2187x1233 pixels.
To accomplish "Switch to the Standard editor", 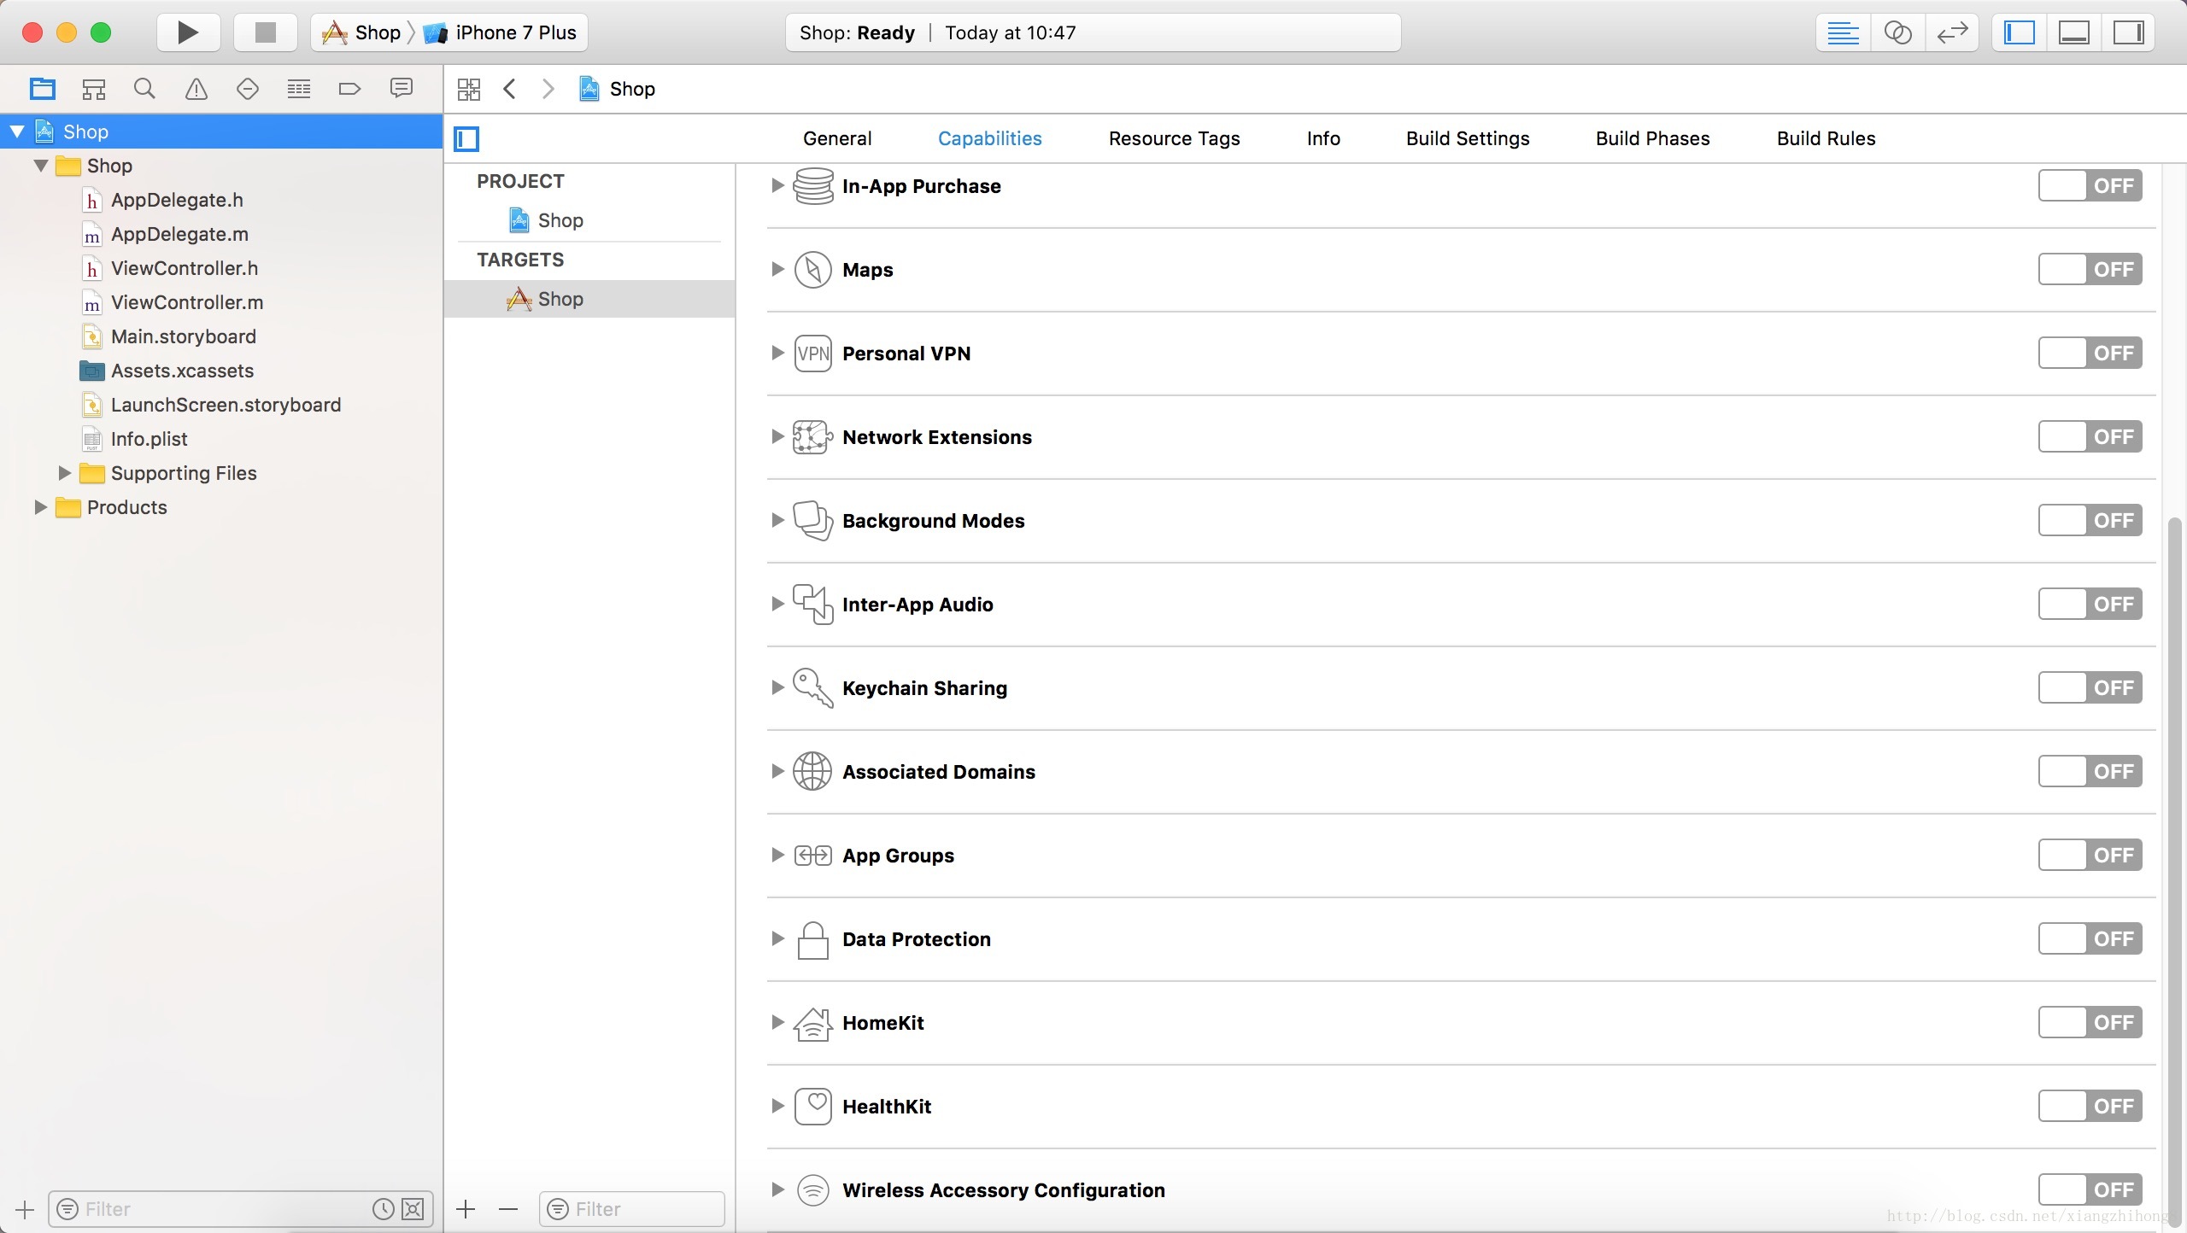I will [1843, 32].
